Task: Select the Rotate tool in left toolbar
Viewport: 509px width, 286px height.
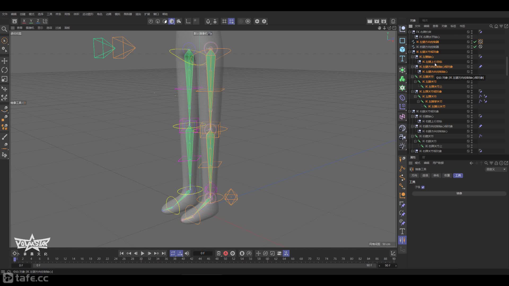Action: point(5,70)
